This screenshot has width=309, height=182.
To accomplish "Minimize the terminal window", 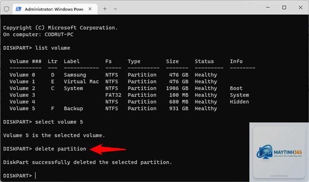I will [x=268, y=8].
